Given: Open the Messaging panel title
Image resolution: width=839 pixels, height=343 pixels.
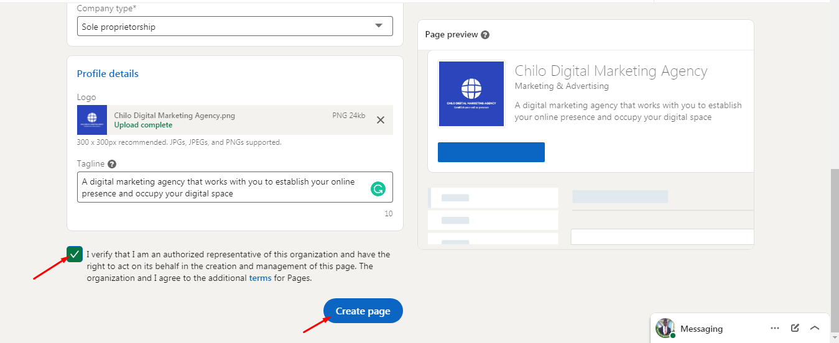Looking at the screenshot, I should pos(702,329).
